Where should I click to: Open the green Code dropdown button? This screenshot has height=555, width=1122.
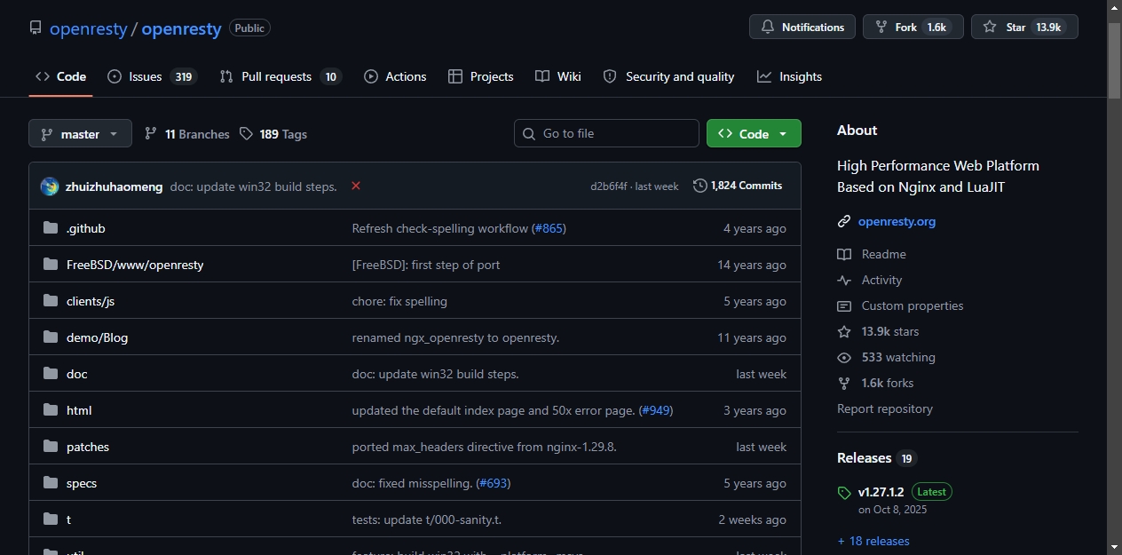pyautogui.click(x=754, y=133)
